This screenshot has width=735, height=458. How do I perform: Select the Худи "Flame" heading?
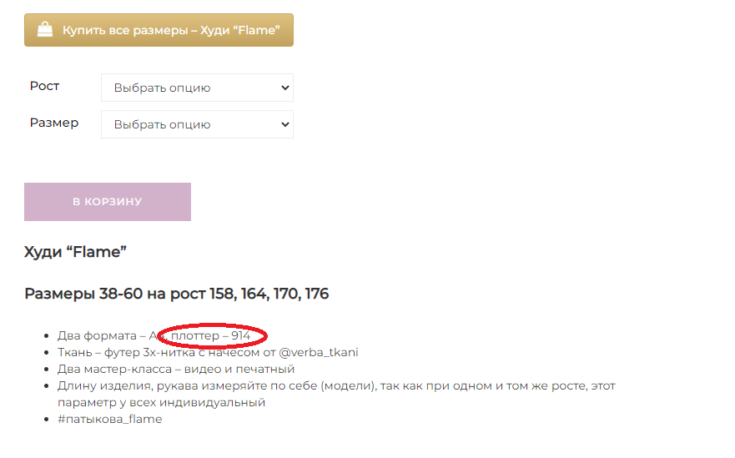click(x=75, y=252)
